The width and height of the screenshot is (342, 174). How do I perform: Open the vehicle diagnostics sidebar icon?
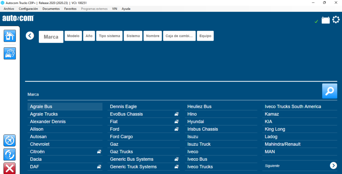tap(10, 53)
